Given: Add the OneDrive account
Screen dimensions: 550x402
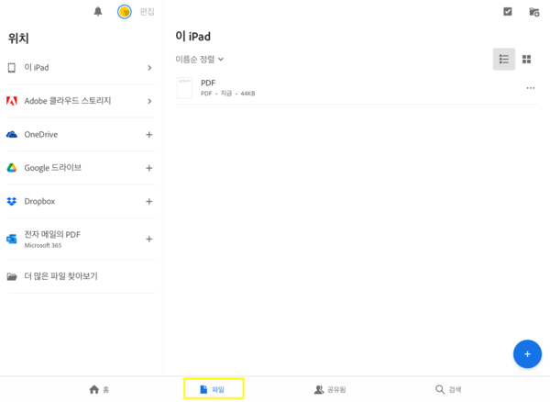Looking at the screenshot, I should [x=149, y=135].
